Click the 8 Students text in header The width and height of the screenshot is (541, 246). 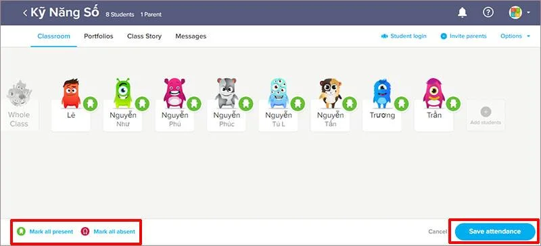[x=120, y=15]
